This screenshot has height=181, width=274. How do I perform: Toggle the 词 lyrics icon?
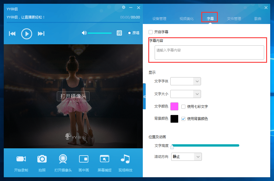(x=119, y=33)
